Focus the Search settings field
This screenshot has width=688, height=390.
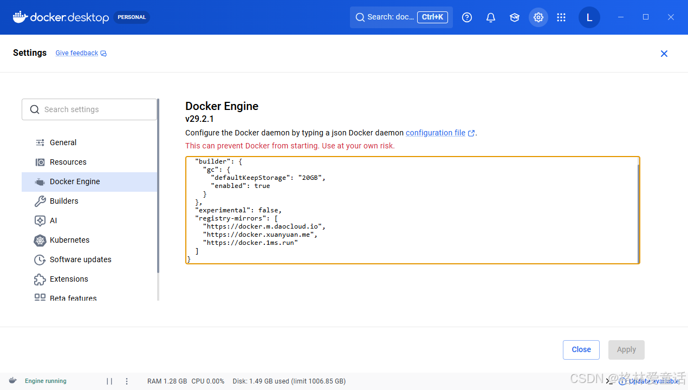tap(89, 109)
